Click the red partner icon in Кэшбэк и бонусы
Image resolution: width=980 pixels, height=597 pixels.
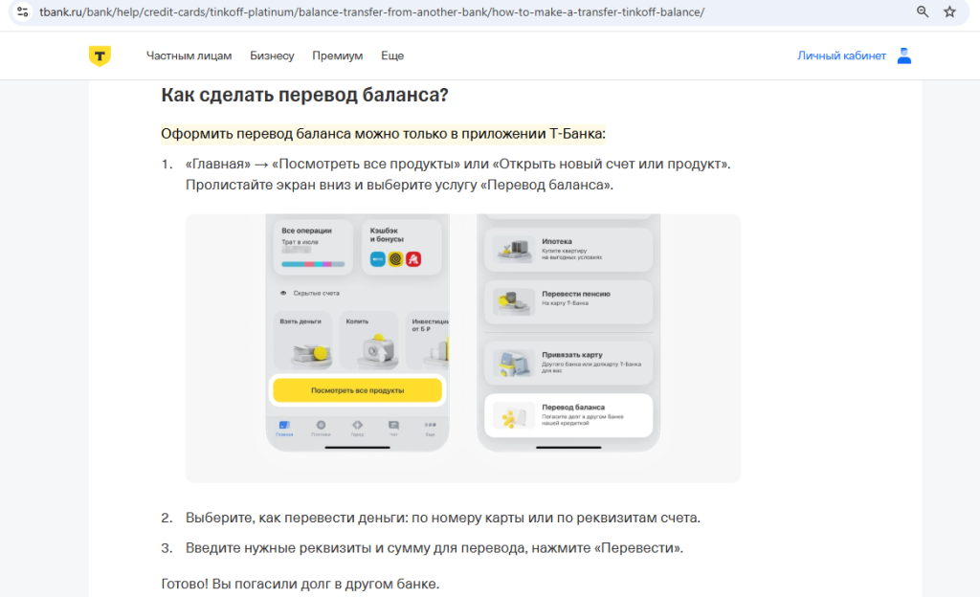click(413, 259)
